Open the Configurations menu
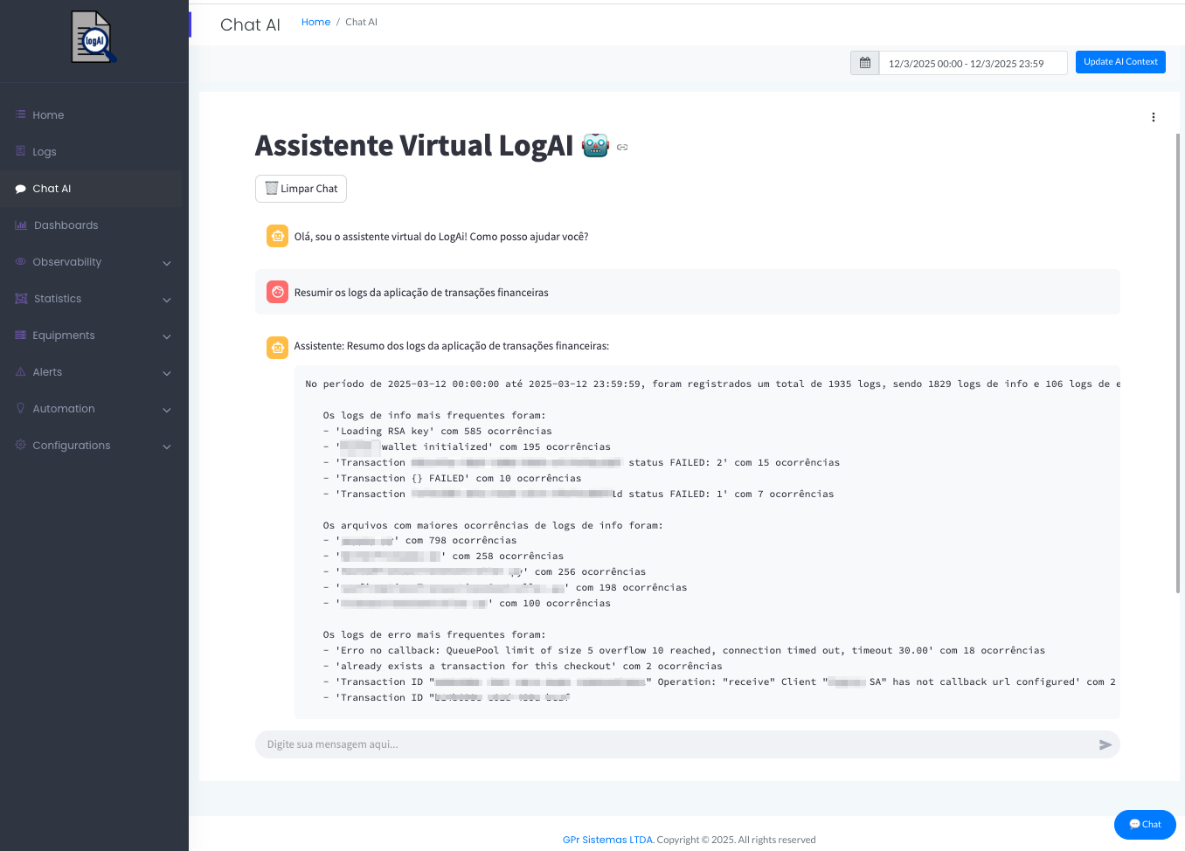The height and width of the screenshot is (851, 1185). point(166,446)
